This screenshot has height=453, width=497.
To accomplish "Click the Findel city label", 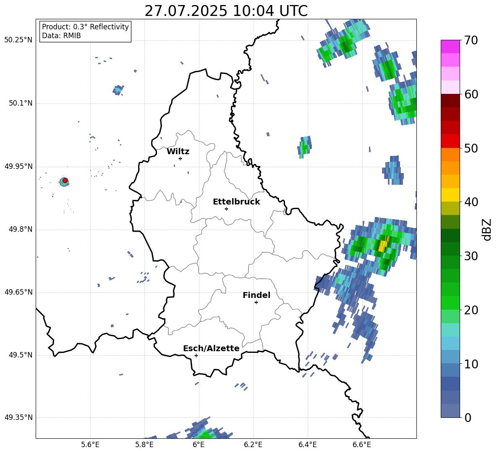I will [256, 295].
